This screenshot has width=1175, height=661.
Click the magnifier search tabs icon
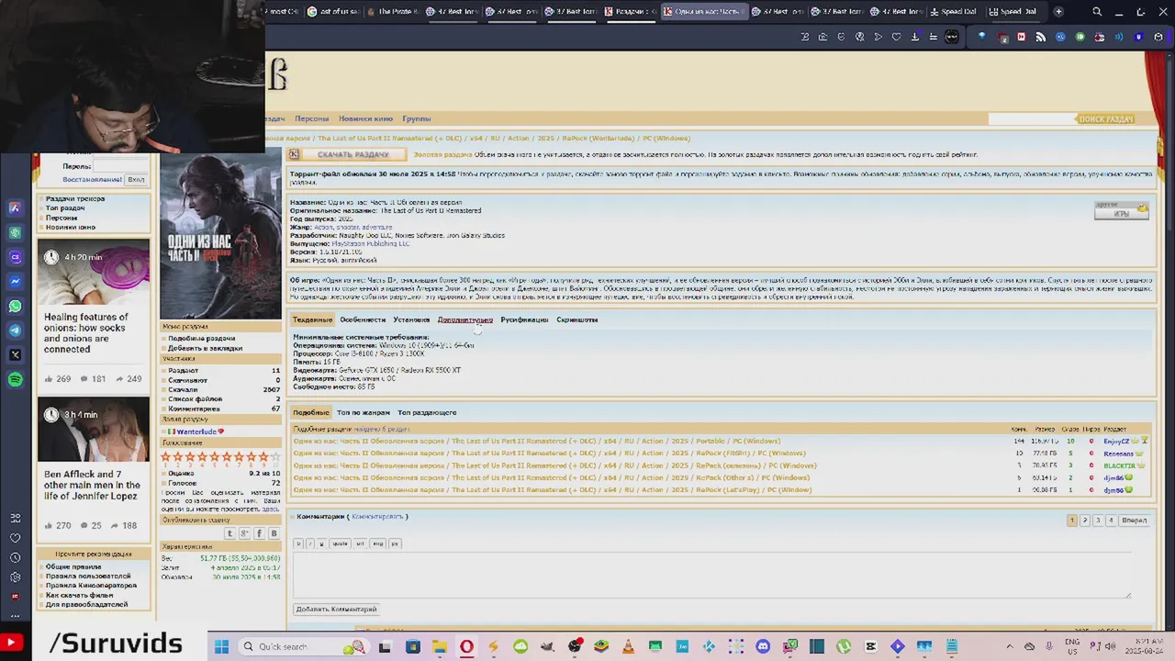pos(1097,12)
